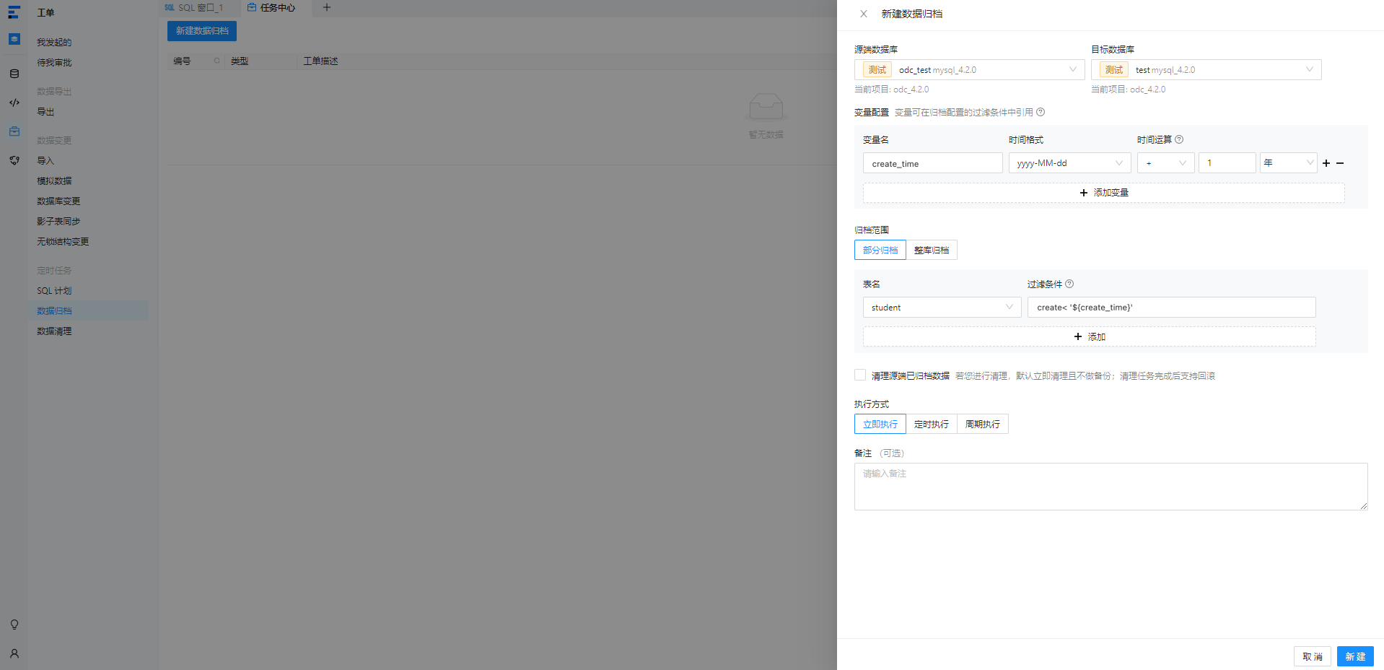This screenshot has height=670, width=1384.
Task: Select 整库归档 archive range option
Action: (x=932, y=250)
